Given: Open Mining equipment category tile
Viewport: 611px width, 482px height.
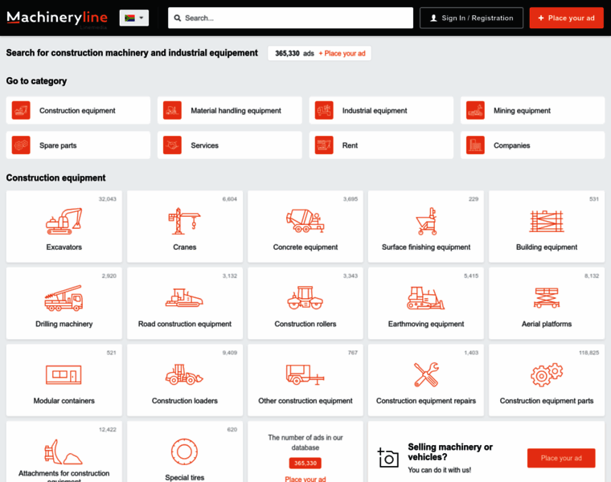Looking at the screenshot, I should (533, 111).
